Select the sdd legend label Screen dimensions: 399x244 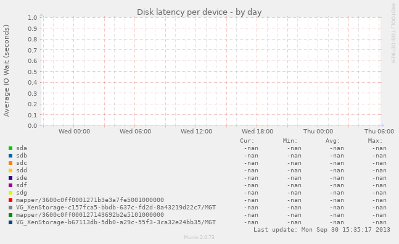[x=22, y=170]
